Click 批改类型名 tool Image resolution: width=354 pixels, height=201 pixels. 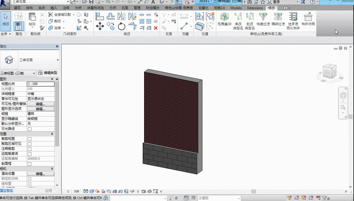250,21
